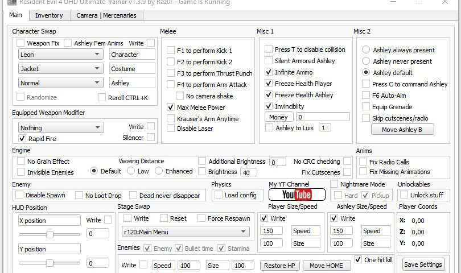The width and height of the screenshot is (461, 273).
Task: Click Player Speed field showing 150
Action: point(271,231)
